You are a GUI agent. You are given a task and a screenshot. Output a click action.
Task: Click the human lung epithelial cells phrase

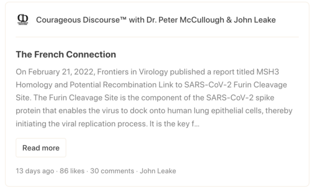pyautogui.click(x=215, y=110)
